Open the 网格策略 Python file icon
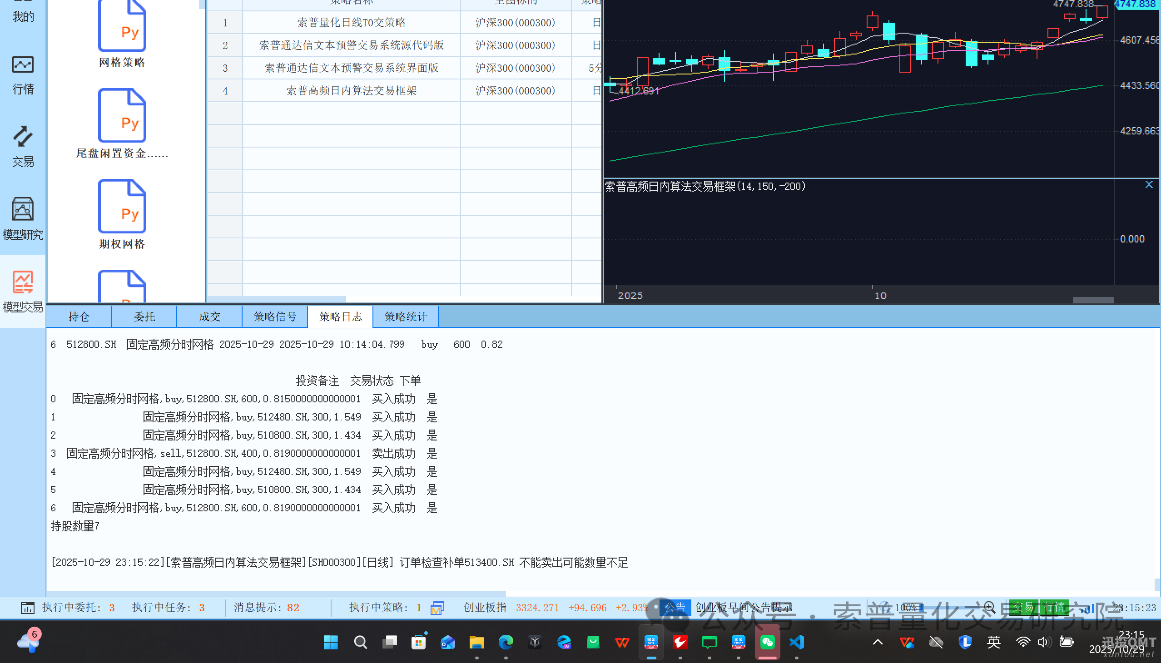The image size is (1161, 663). pos(122,26)
